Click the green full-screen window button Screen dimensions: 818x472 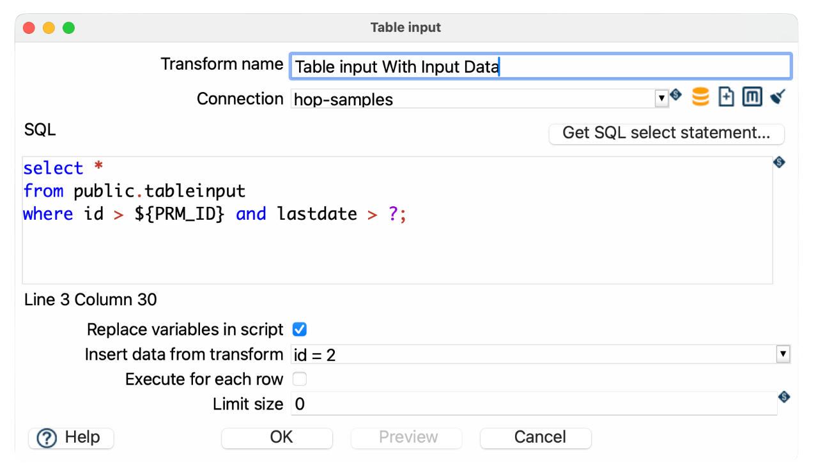point(68,27)
